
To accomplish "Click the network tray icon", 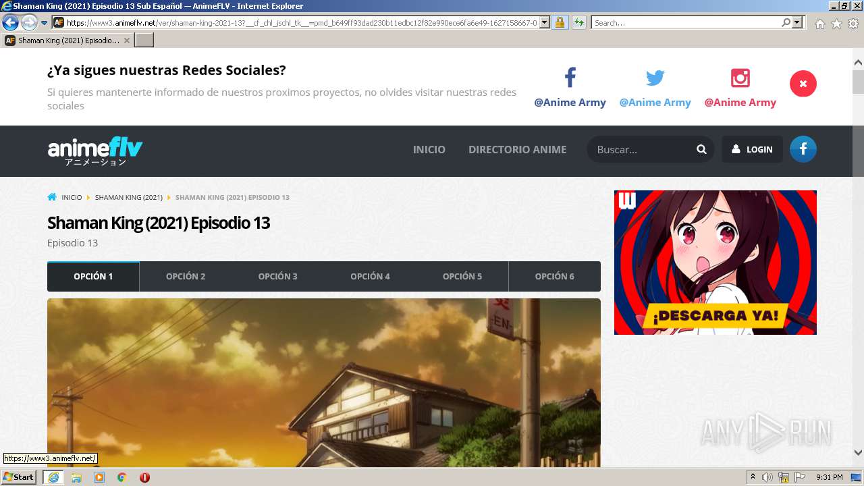I will (784, 477).
